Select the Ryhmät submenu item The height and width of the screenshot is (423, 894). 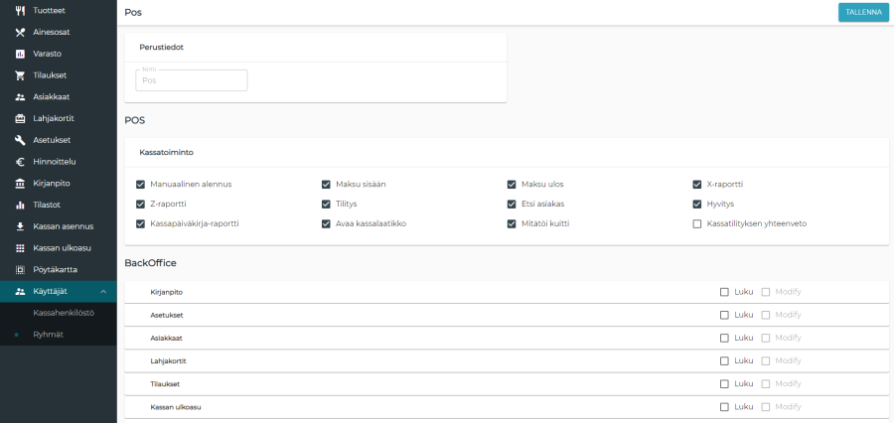49,335
